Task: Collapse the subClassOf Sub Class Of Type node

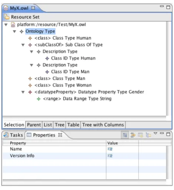Action: coord(23,45)
